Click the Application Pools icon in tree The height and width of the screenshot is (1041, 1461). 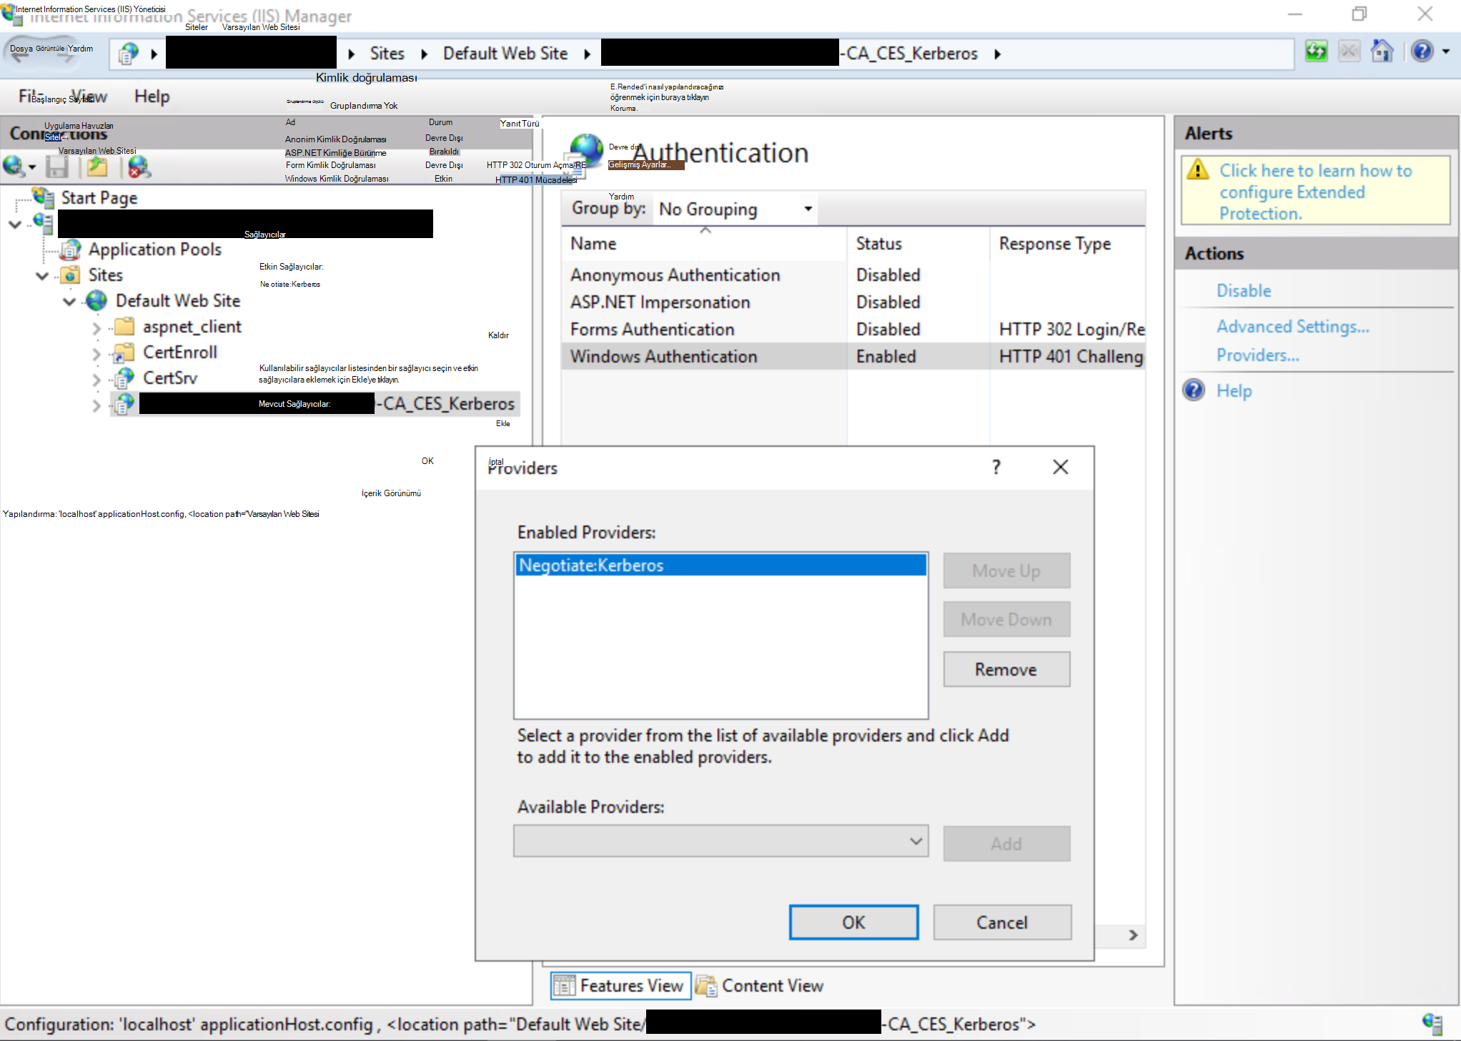(x=70, y=250)
